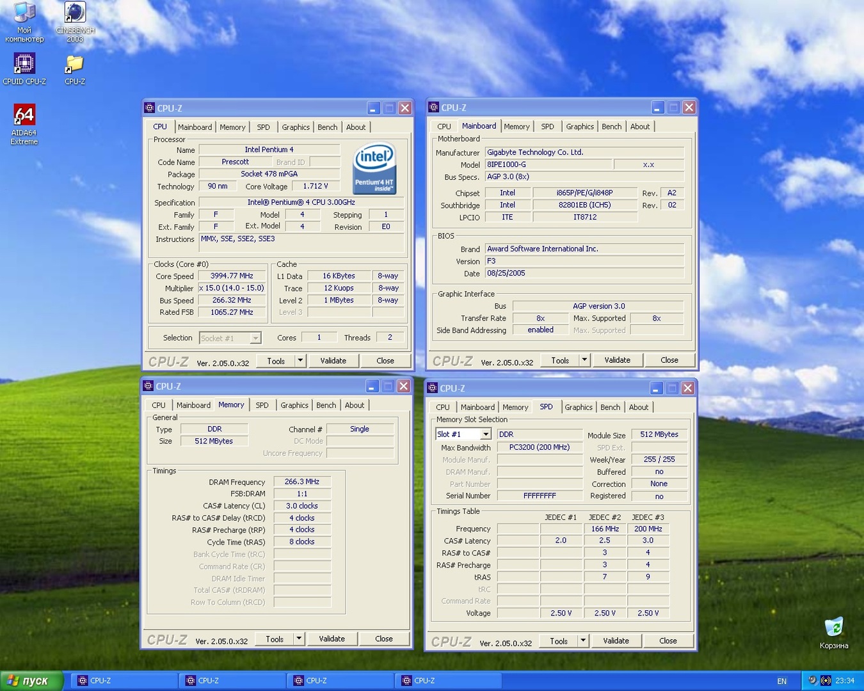Click Close button in Mainboard window
Viewport: 864px width, 691px height.
(669, 360)
